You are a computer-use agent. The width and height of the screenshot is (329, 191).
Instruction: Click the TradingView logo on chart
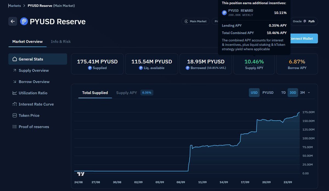coord(81,174)
